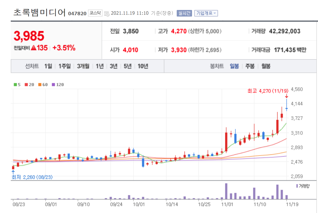Screen dimensions: 318x213
Task: Click the red up-triangle next to 135
Action: (33, 48)
